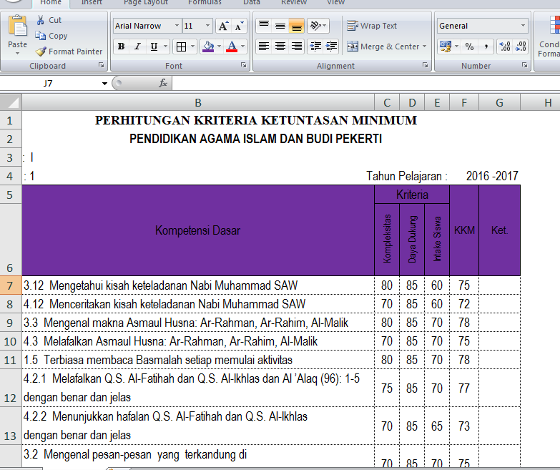The width and height of the screenshot is (560, 470).
Task: Open the Merge & Center dropdown arrow
Action: tap(424, 46)
